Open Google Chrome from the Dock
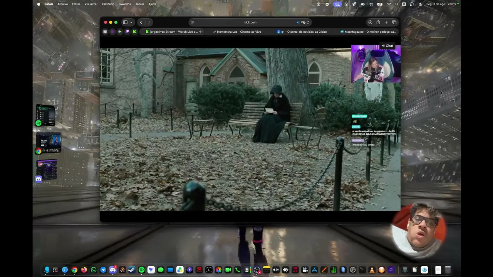493x277 pixels. tap(74, 270)
